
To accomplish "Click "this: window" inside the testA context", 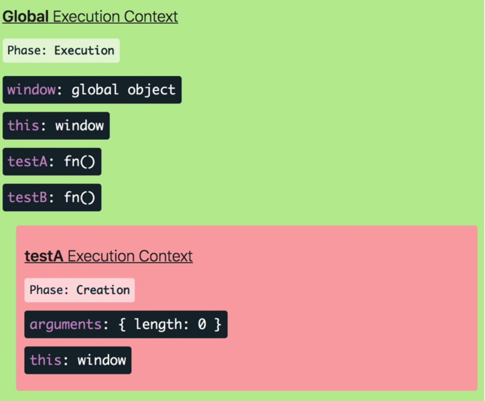I will (78, 360).
